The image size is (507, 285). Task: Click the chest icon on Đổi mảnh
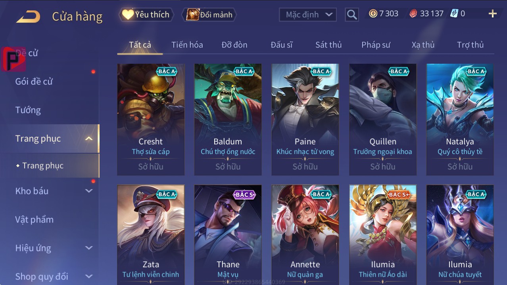point(192,15)
